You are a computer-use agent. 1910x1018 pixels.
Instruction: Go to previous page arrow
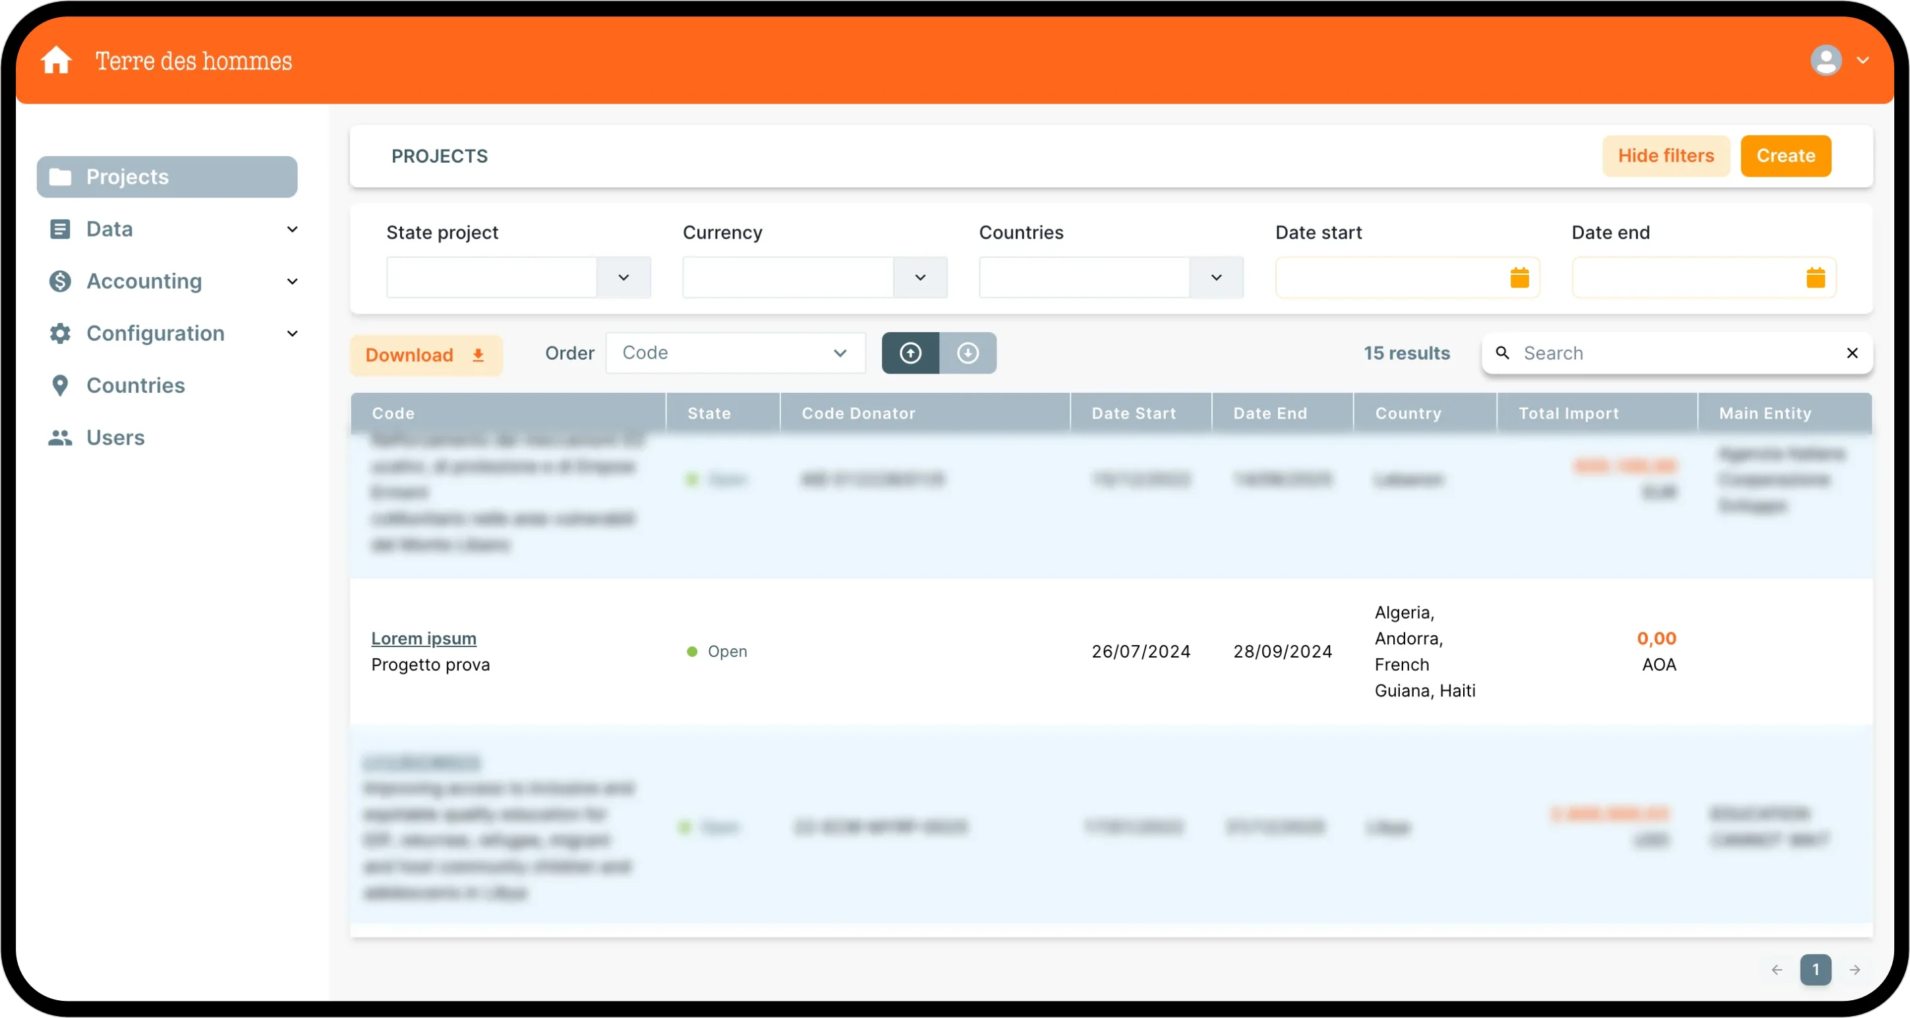pos(1777,970)
